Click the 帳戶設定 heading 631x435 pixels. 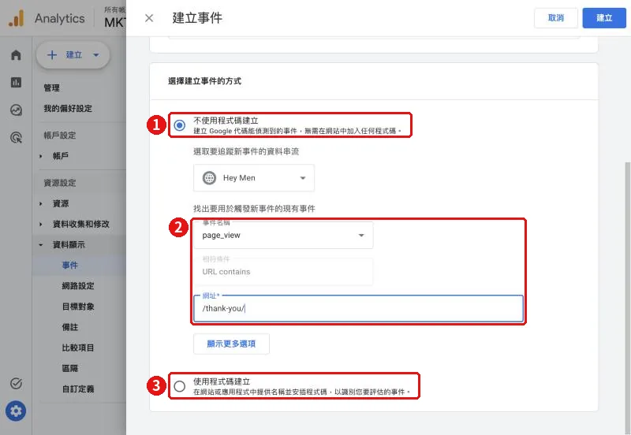tap(60, 135)
